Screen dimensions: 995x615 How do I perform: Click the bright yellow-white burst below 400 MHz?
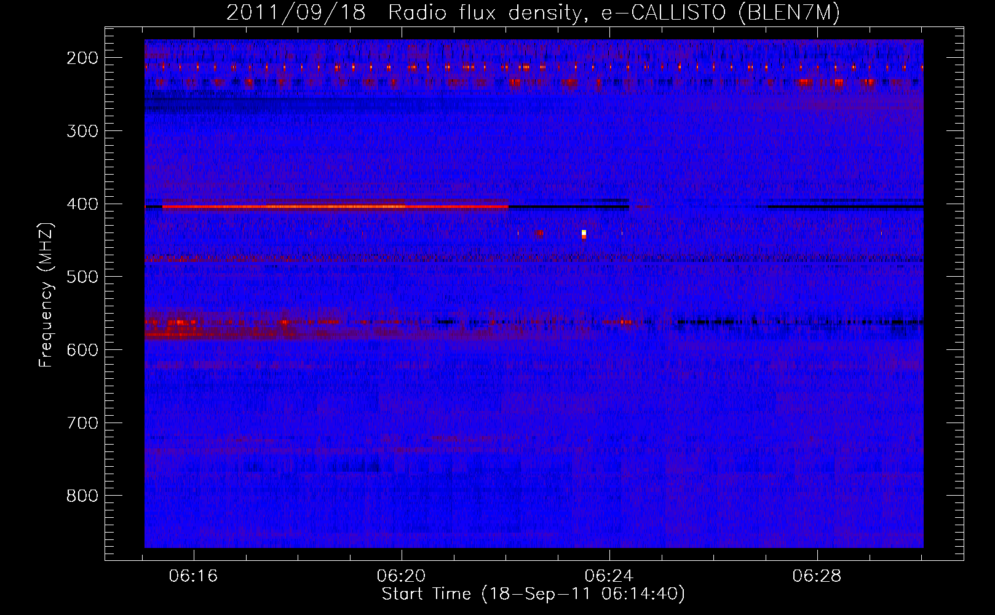click(584, 234)
